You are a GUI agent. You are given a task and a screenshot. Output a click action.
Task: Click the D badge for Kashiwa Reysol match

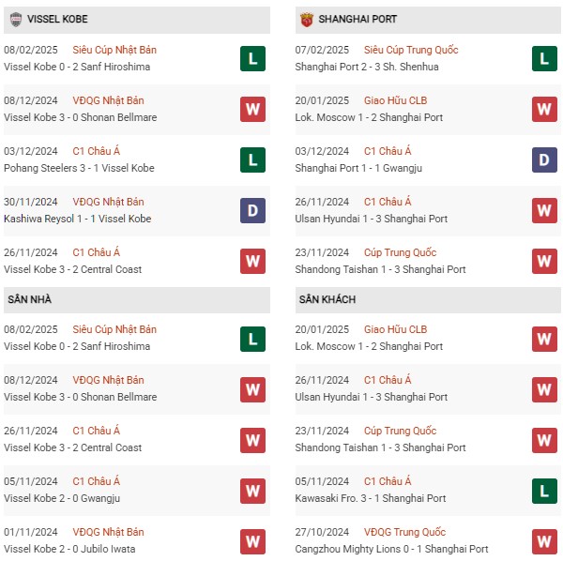click(252, 211)
